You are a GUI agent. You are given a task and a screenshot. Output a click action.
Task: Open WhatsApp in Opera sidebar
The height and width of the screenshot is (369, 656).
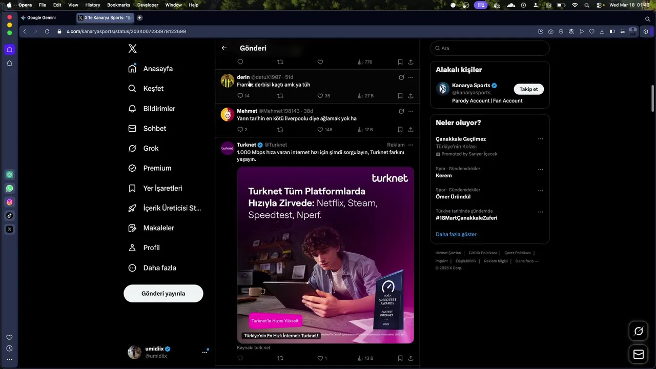click(x=9, y=189)
